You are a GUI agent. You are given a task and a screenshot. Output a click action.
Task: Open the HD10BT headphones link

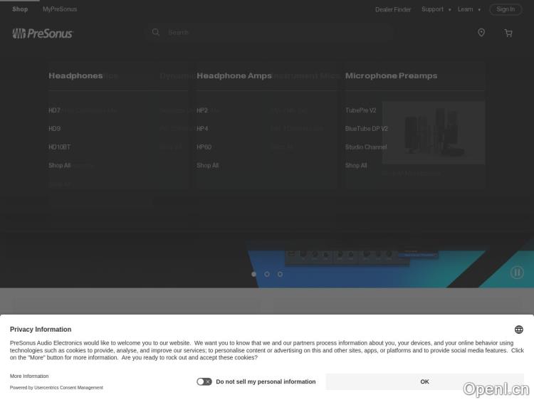(60, 147)
